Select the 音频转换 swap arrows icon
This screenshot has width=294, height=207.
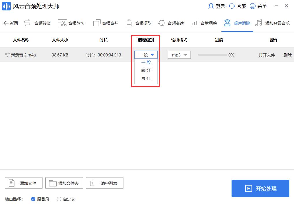pyautogui.click(x=27, y=23)
